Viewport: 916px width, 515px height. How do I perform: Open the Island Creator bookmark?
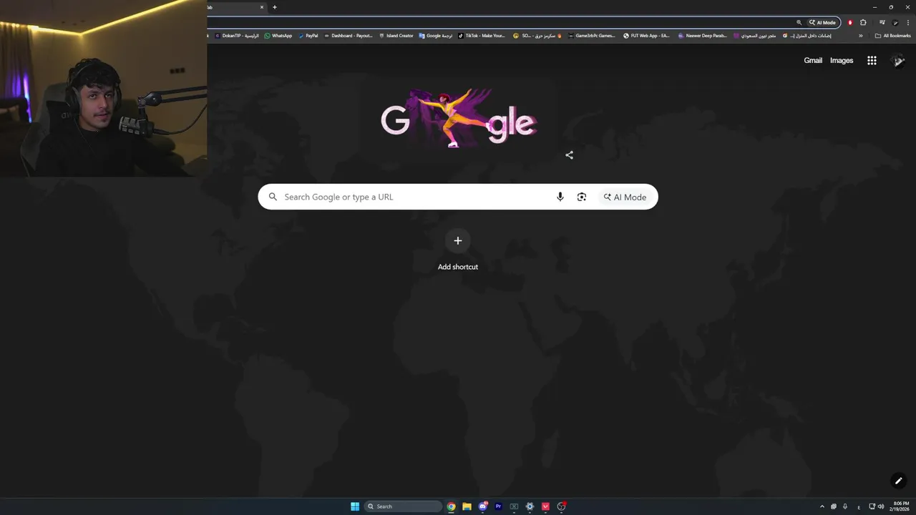[396, 35]
